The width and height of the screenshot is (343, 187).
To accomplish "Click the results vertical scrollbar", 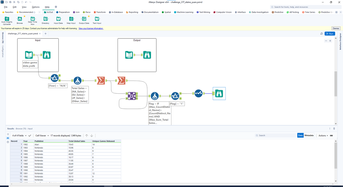I will (335, 155).
